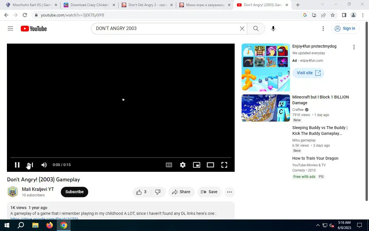Run search with magnifier button
This screenshot has width=369, height=231.
click(256, 29)
